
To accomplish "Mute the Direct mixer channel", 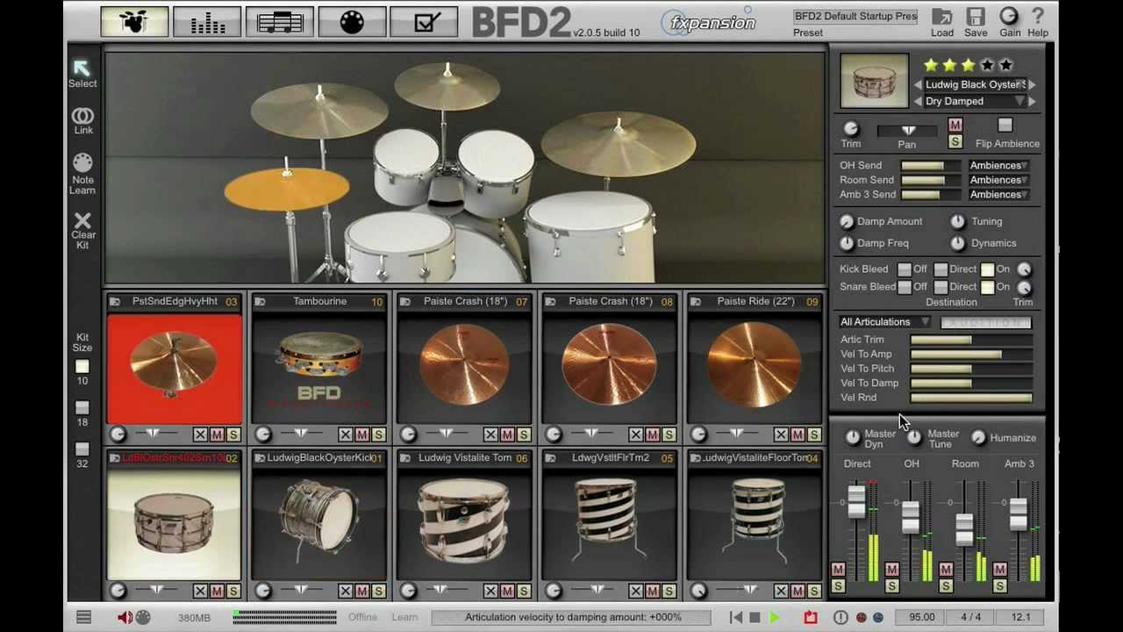I will pyautogui.click(x=838, y=570).
